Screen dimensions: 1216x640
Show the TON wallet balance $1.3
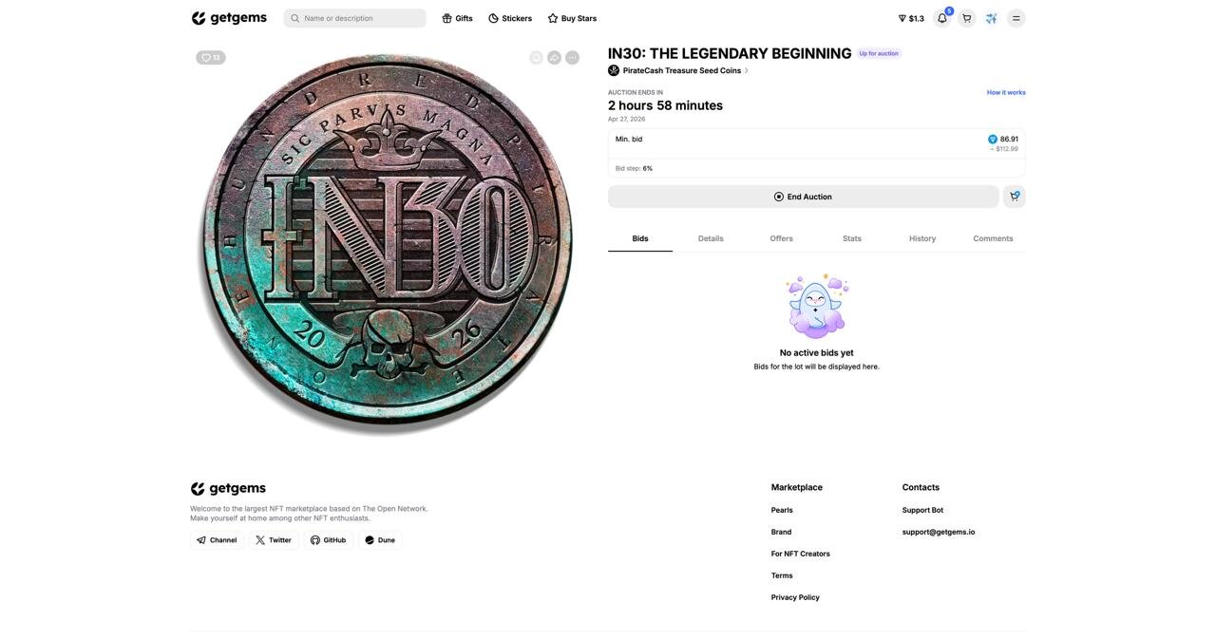(911, 18)
